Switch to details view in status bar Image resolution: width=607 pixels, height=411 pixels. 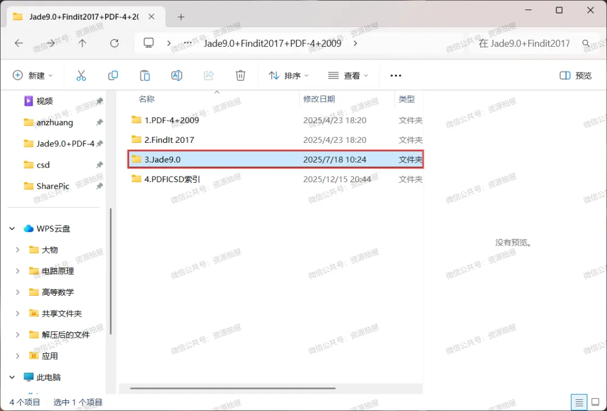tap(579, 403)
